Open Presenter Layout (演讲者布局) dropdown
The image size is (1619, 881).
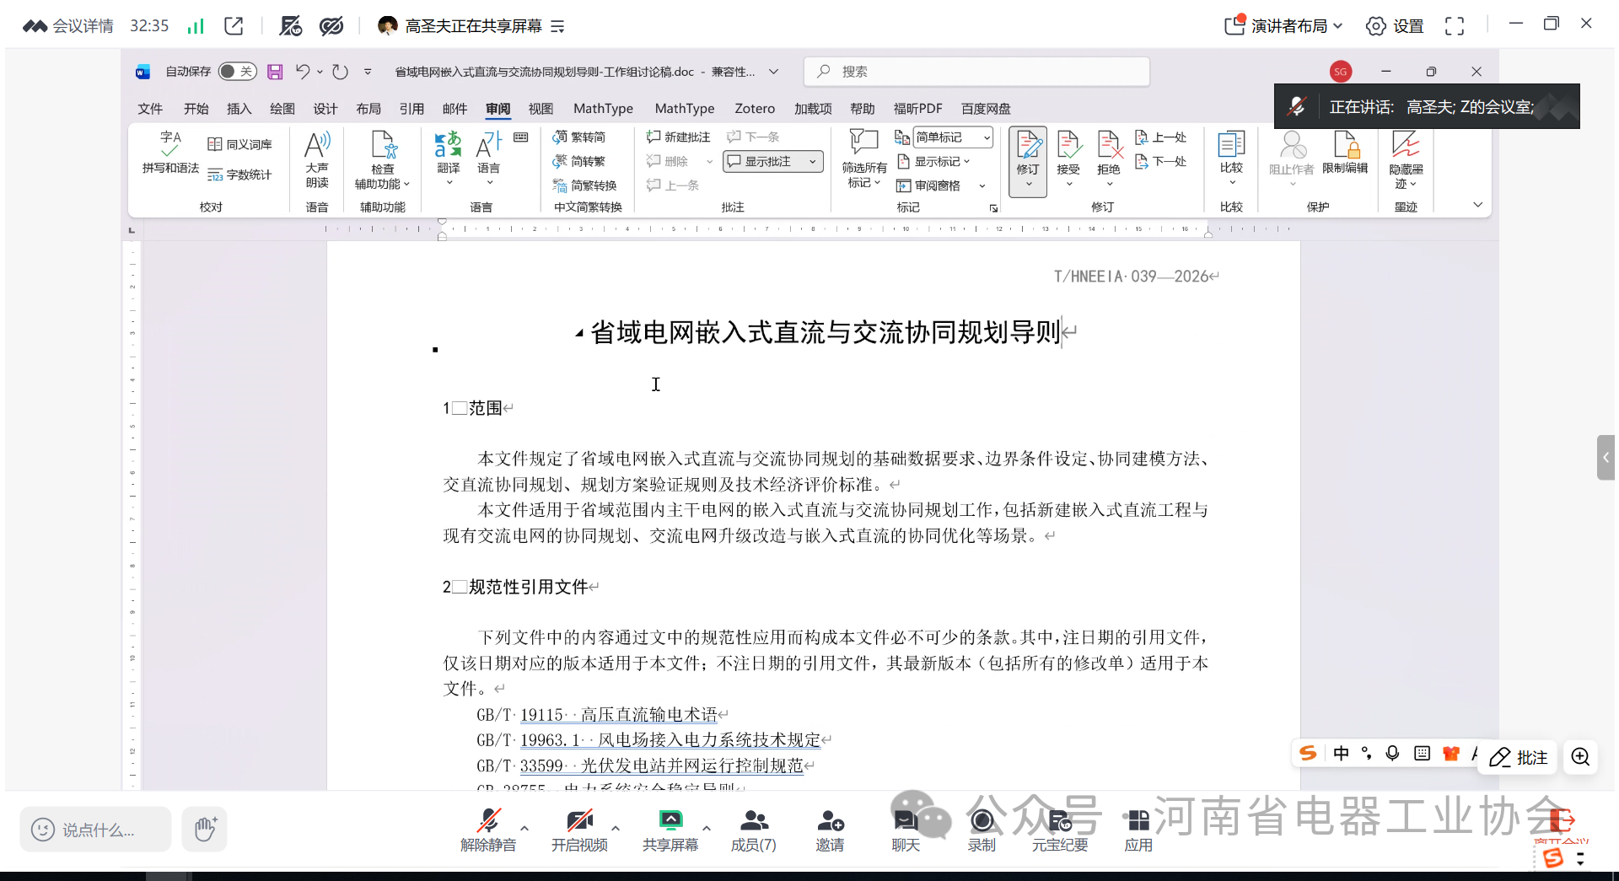click(x=1284, y=26)
